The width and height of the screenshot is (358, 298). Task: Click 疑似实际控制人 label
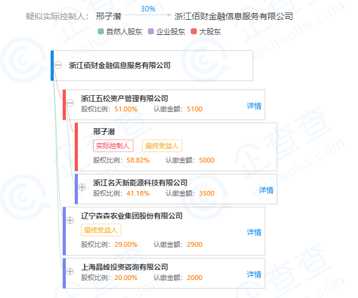pos(57,16)
